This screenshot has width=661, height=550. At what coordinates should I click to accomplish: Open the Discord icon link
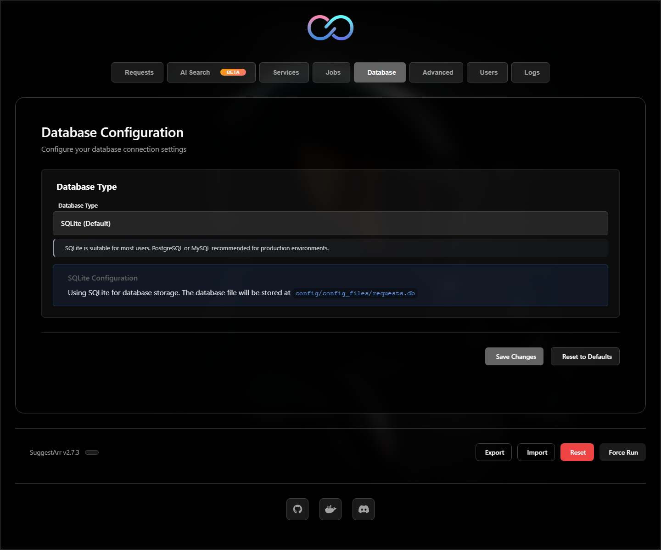coord(364,509)
